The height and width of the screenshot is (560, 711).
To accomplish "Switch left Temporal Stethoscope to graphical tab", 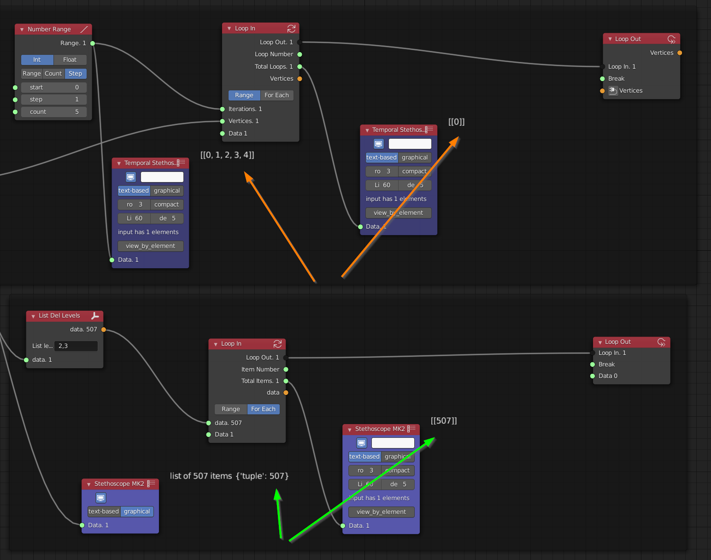I will point(167,191).
